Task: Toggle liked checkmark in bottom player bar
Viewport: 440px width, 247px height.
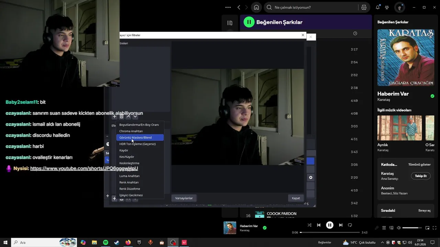Action: 265,227
